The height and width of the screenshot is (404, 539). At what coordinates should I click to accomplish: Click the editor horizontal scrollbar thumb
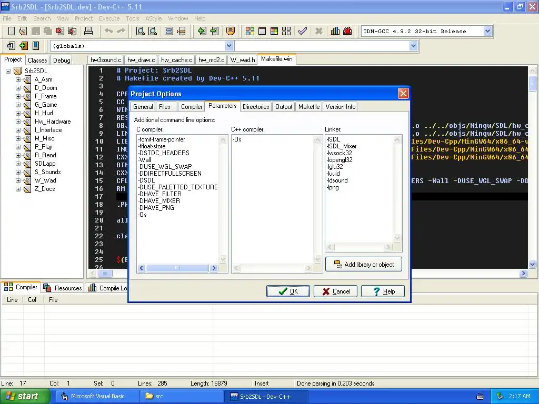(105, 274)
